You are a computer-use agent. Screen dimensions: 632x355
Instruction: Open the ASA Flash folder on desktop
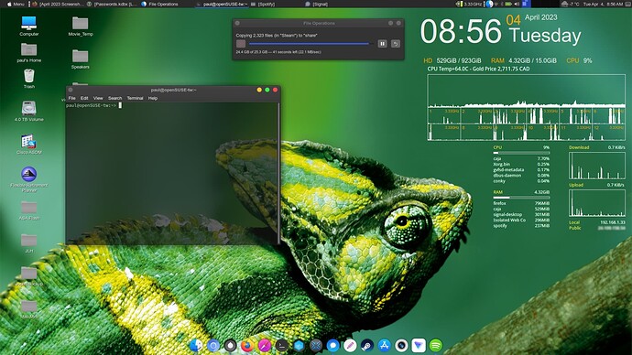(29, 210)
